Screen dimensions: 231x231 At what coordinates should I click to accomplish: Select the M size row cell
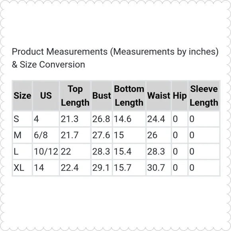point(22,135)
